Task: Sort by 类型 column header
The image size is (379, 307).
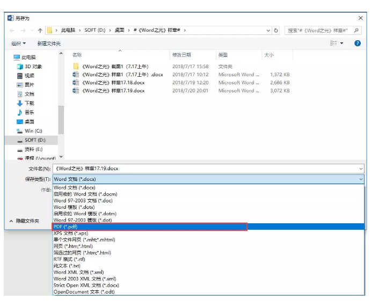Action: point(223,55)
